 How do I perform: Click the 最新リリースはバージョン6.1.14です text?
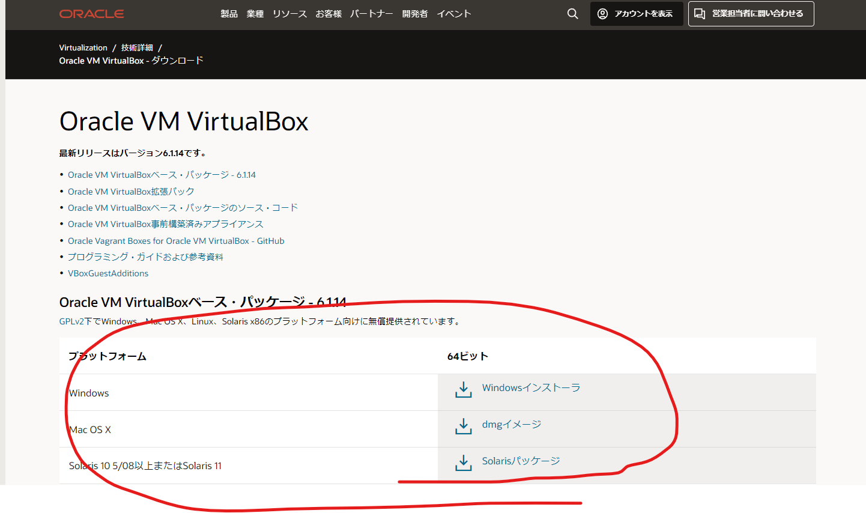tap(133, 153)
